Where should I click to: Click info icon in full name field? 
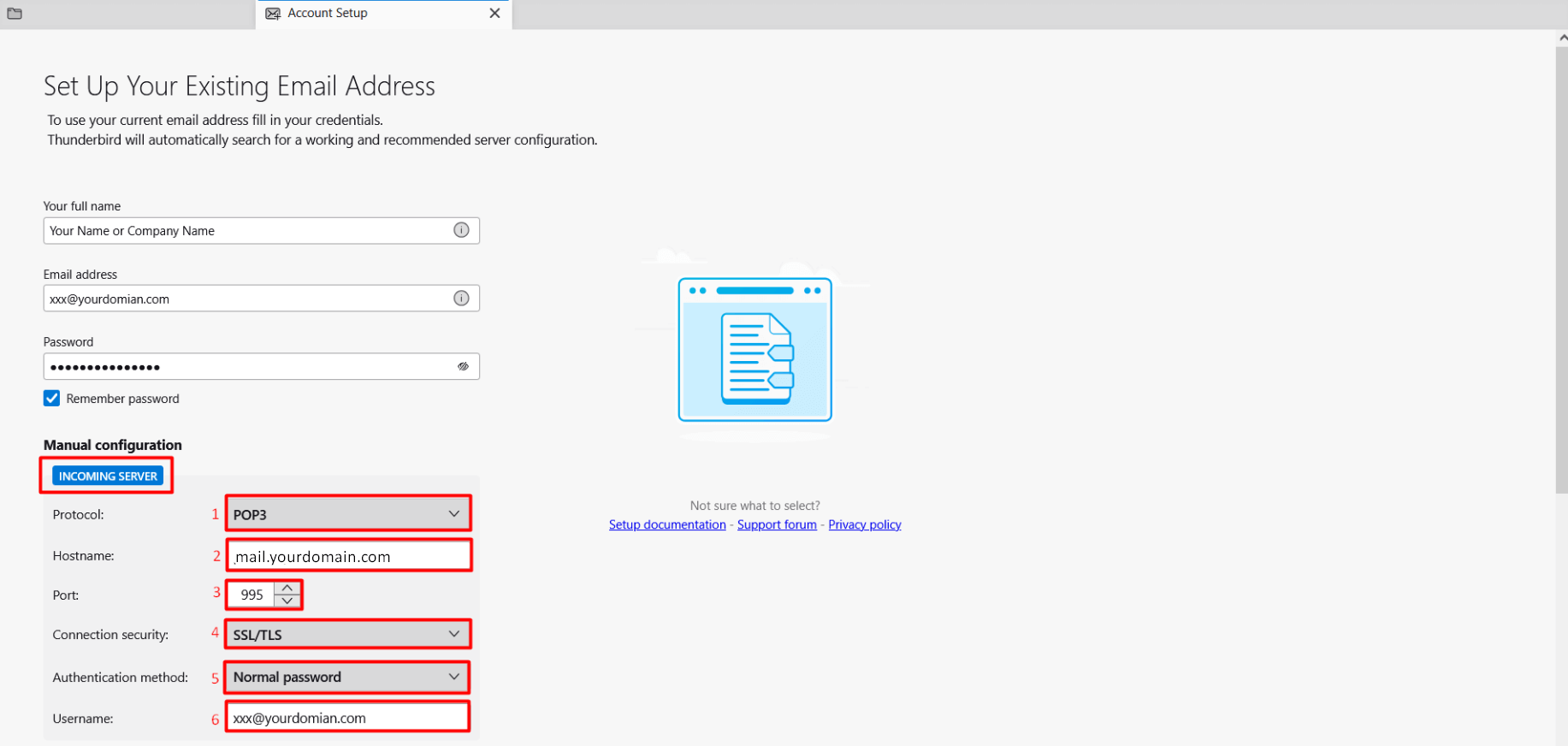click(461, 230)
